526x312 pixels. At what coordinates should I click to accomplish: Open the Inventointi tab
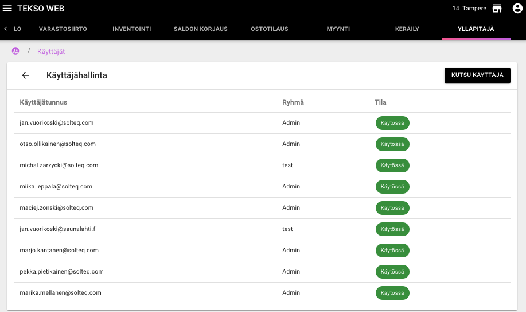tap(132, 29)
